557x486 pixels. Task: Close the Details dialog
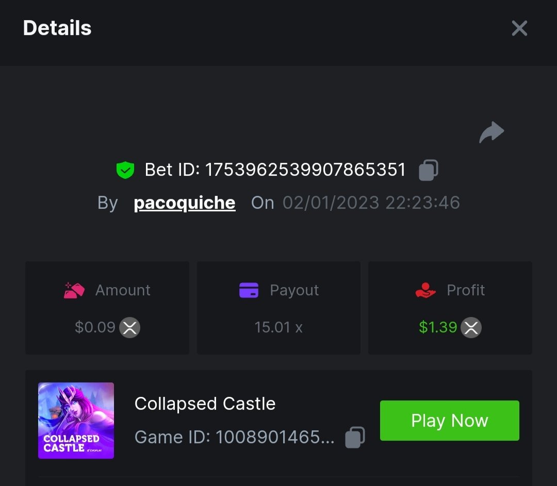pos(519,28)
